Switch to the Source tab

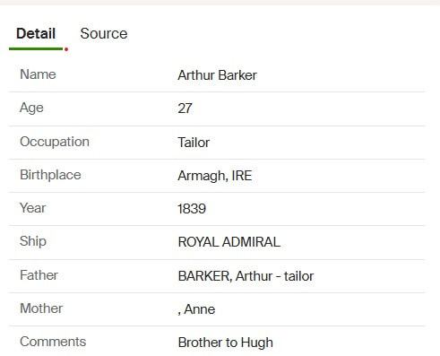coord(104,33)
